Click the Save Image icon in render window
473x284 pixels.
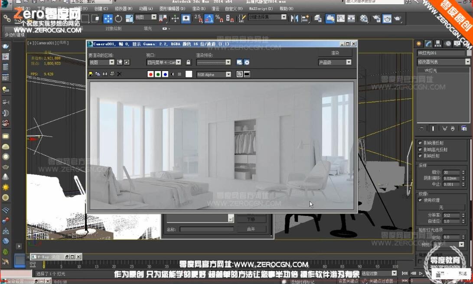pyautogui.click(x=91, y=74)
